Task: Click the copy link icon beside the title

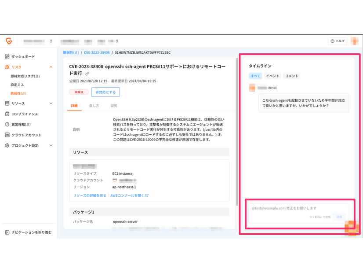Action: click(x=87, y=74)
